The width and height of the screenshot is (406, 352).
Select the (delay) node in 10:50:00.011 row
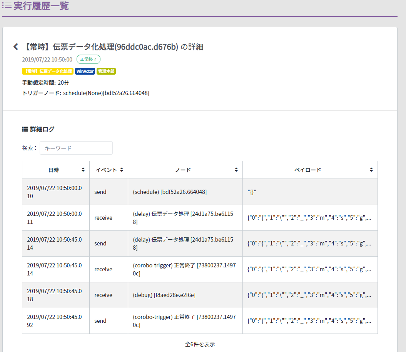click(185, 218)
